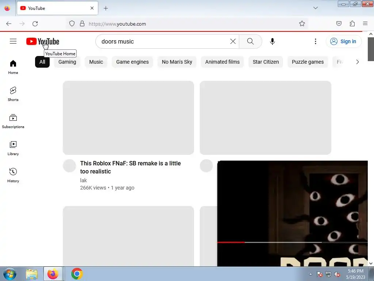Click the page scrollbar down arrow
This screenshot has height=281, width=374.
(371, 263)
